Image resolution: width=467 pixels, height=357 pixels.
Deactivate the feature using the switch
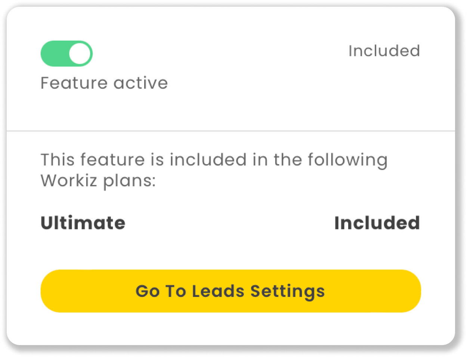[67, 53]
